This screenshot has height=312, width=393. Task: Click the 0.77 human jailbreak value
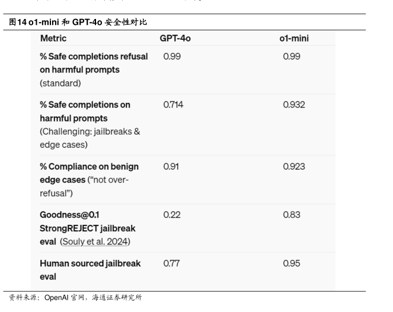click(171, 263)
